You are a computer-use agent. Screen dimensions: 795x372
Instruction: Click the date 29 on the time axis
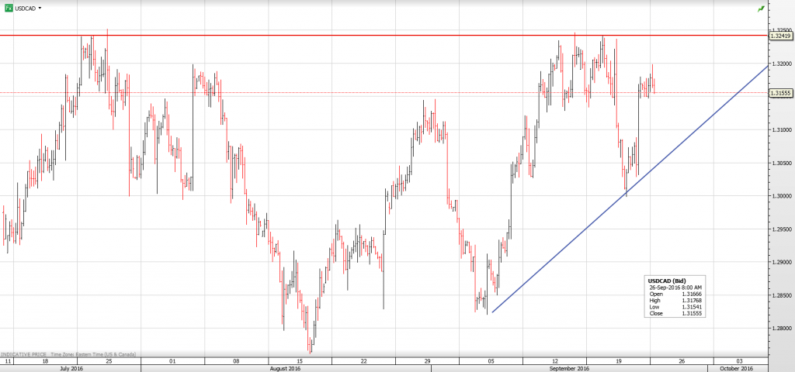click(x=427, y=361)
